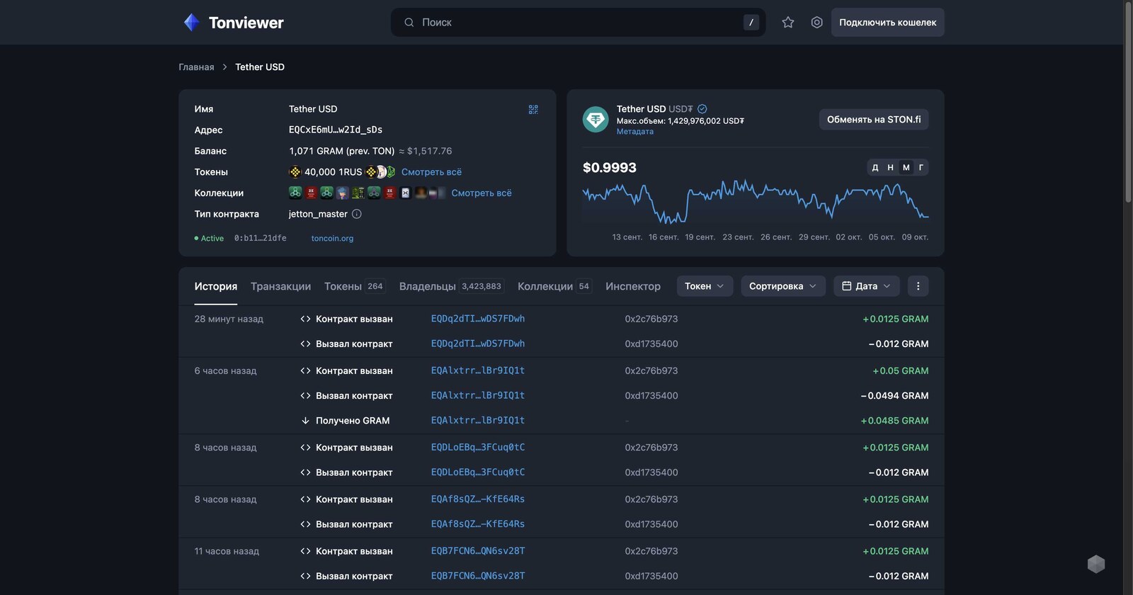This screenshot has width=1133, height=595.
Task: Open address EQAlxtrr…lBr9IQ1t in Получено GRAM row
Action: pos(478,420)
